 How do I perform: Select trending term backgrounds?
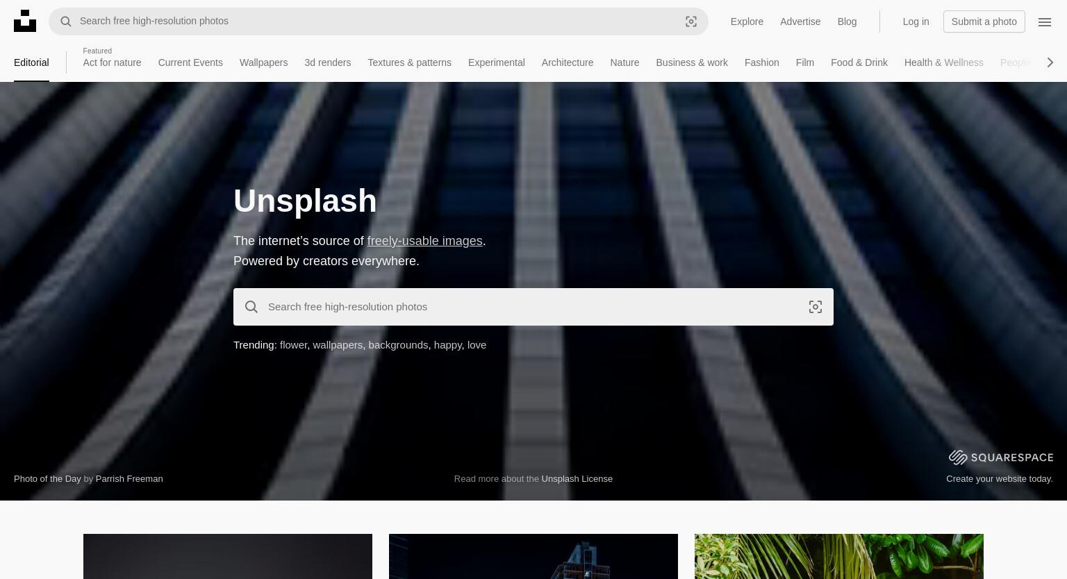point(398,345)
